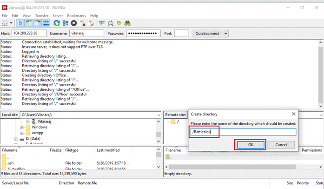Click OK in Create directory dialog
This screenshot has height=189, width=324.
coord(251,145)
